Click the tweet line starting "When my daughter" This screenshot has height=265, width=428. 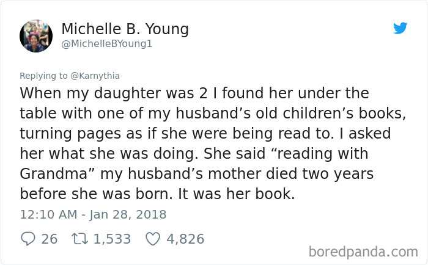[x=194, y=93]
